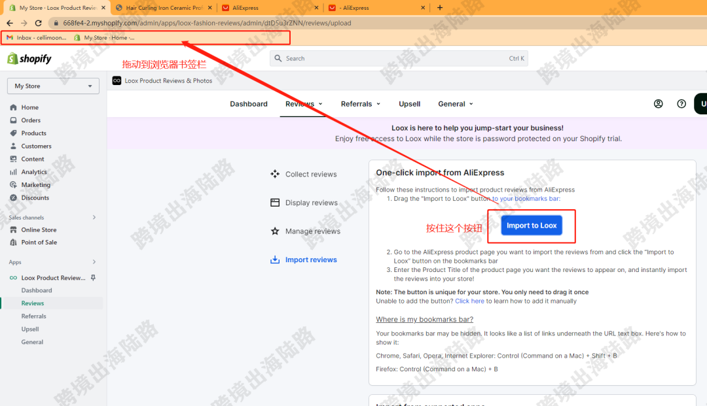This screenshot has height=406, width=707.
Task: Open Home in Shopify sidebar
Action: click(29, 107)
